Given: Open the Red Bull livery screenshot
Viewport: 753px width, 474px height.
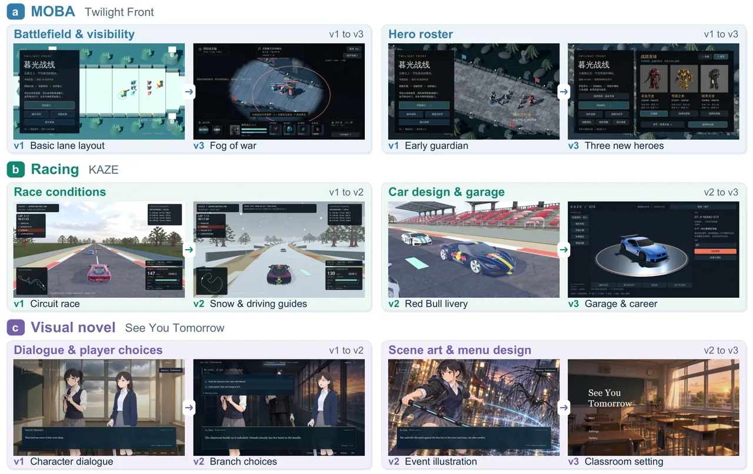Looking at the screenshot, I should [474, 250].
